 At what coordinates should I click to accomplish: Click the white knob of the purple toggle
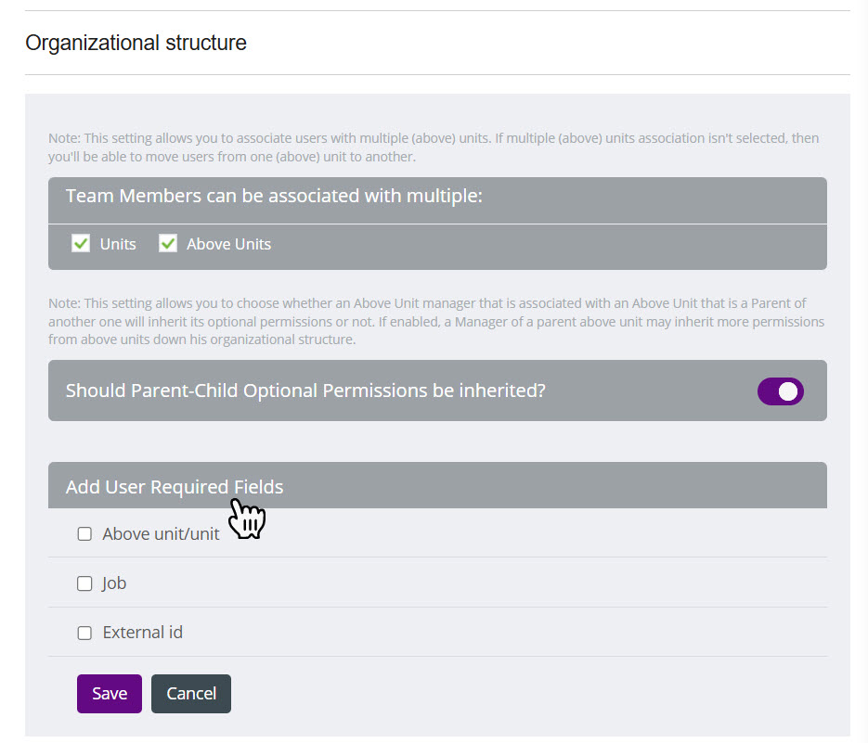[788, 391]
